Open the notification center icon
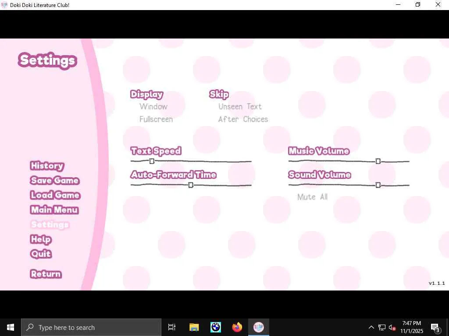The width and height of the screenshot is (449, 336). [x=435, y=327]
